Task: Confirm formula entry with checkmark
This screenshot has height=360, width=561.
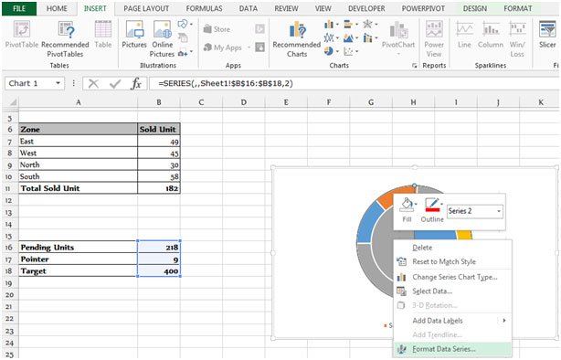Action: [115, 84]
